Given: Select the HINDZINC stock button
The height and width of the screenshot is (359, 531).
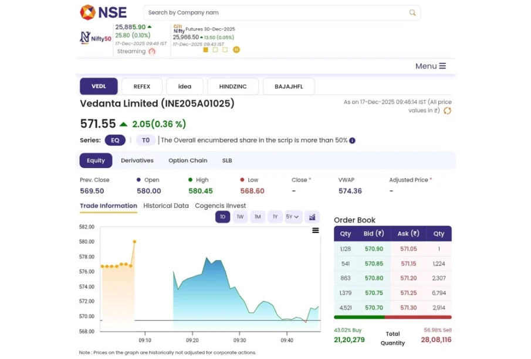Looking at the screenshot, I should 233,87.
